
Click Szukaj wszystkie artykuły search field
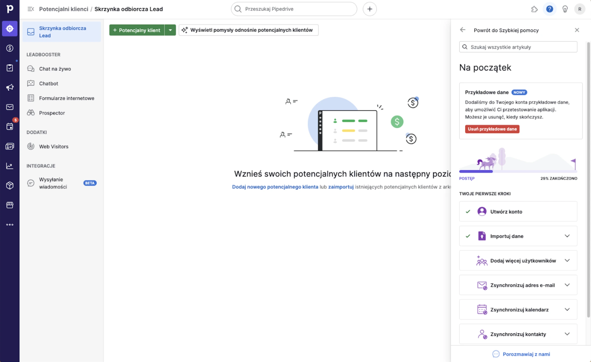tap(518, 47)
